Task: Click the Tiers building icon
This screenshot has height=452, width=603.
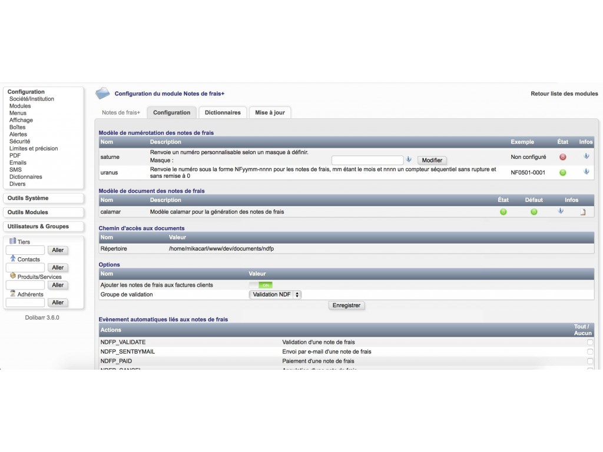Action: (13, 241)
